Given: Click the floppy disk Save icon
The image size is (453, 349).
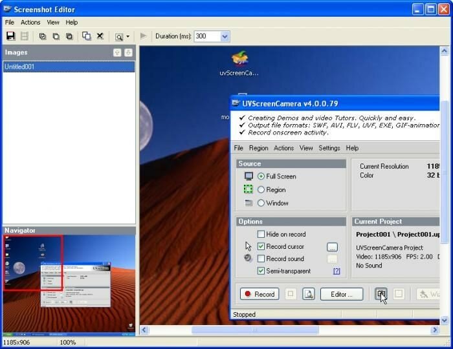Looking at the screenshot, I should (x=11, y=36).
